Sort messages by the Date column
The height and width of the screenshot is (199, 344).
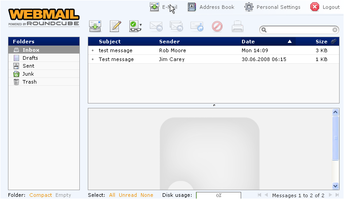[248, 42]
